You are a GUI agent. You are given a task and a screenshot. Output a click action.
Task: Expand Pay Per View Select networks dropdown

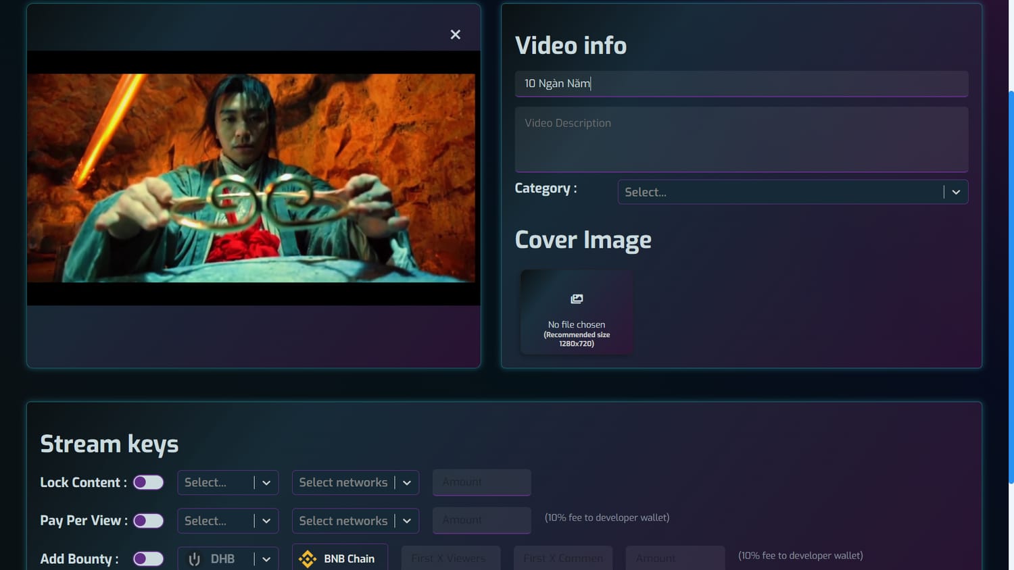pos(356,521)
